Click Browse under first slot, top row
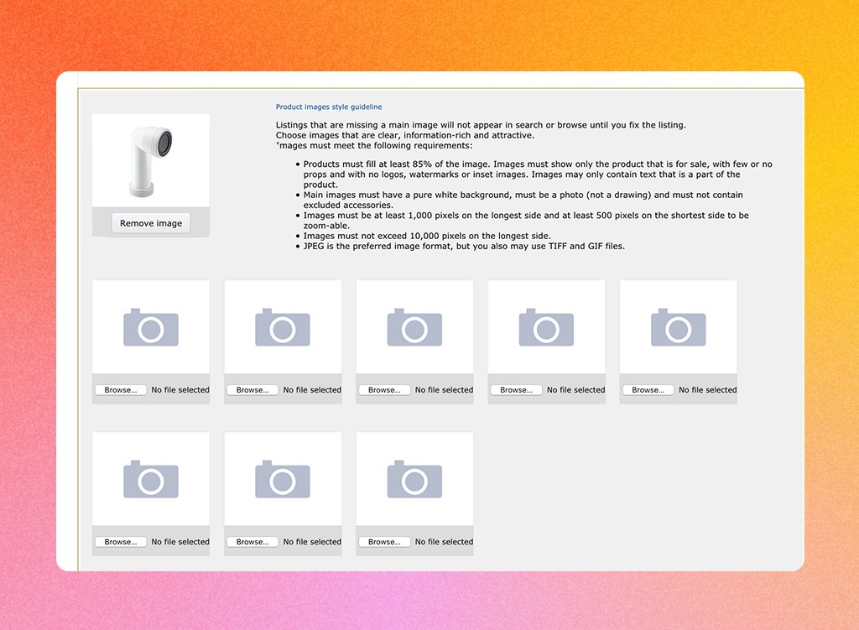The height and width of the screenshot is (630, 859). 121,390
